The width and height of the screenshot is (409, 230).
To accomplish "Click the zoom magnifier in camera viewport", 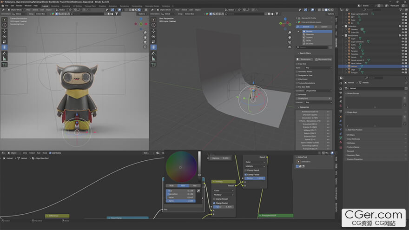I will point(145,33).
